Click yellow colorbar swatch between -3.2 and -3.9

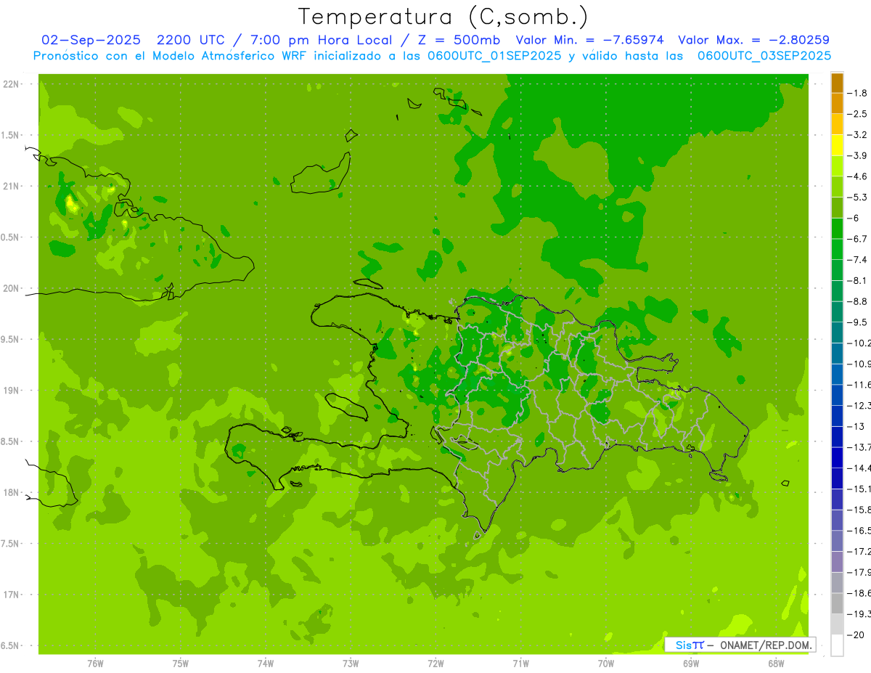(x=837, y=145)
